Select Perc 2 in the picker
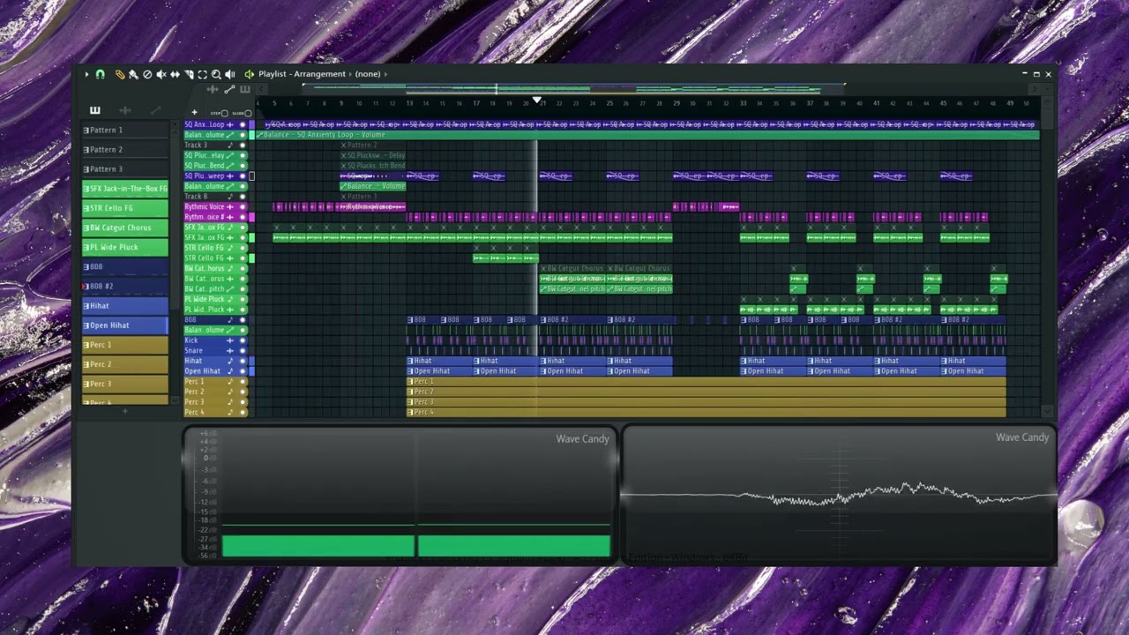This screenshot has height=635, width=1129. click(125, 364)
